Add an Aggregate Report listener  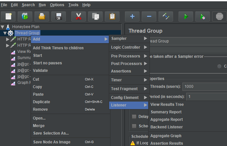pyautogui.click(x=188, y=120)
